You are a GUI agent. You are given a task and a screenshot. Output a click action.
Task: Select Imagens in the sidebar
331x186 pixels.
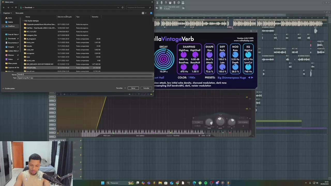pyautogui.click(x=11, y=47)
